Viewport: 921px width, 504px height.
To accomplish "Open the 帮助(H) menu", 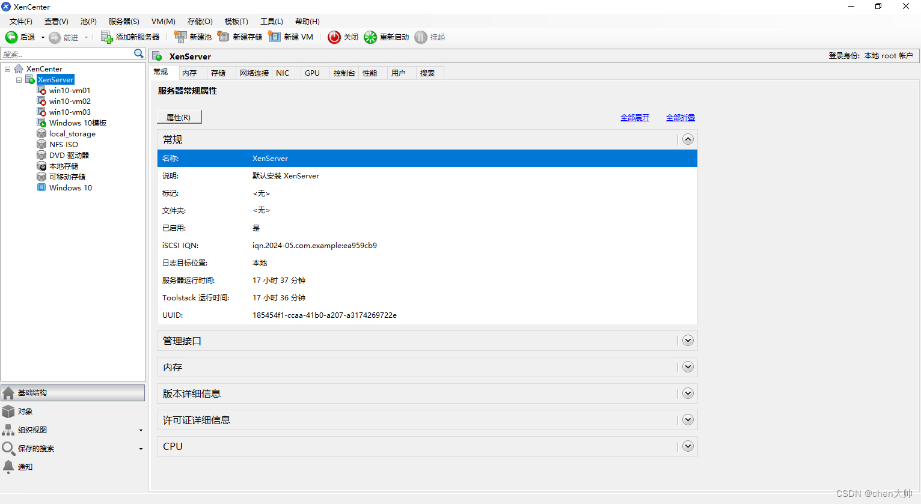I will [307, 22].
